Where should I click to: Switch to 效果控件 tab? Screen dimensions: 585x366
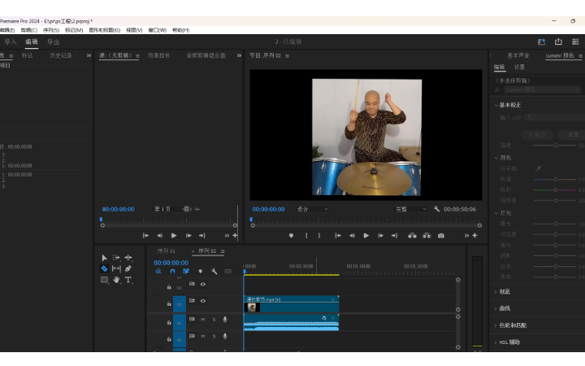pos(158,55)
